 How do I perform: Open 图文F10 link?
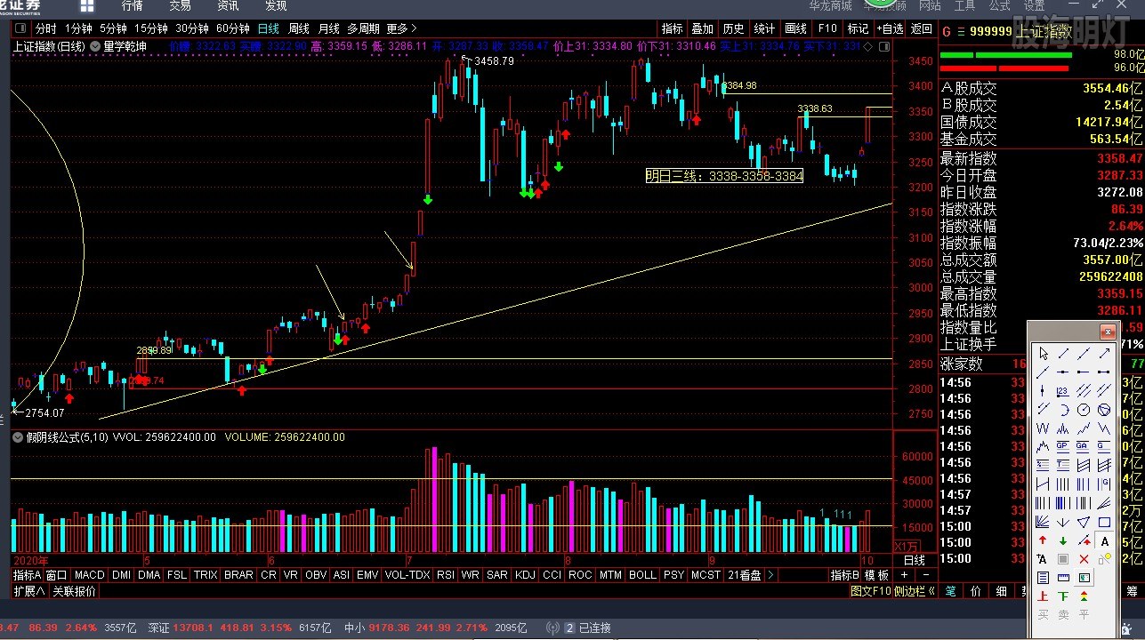870,591
